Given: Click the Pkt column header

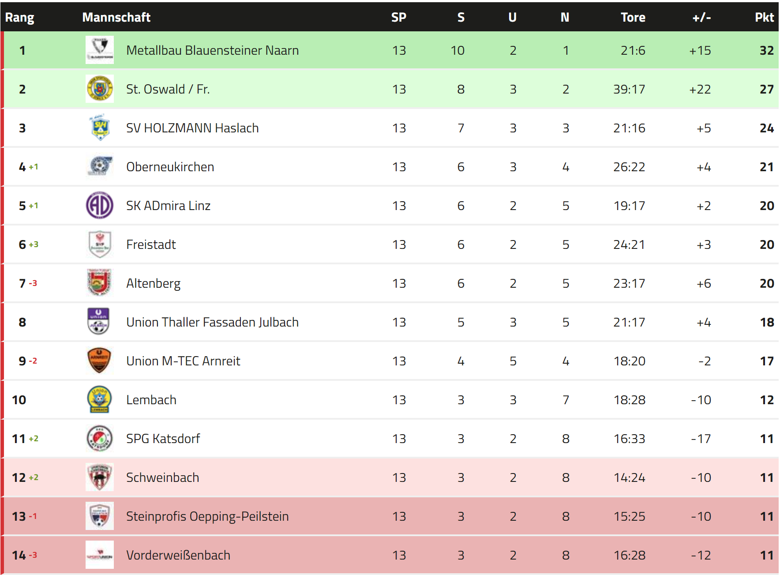Looking at the screenshot, I should click(x=764, y=17).
